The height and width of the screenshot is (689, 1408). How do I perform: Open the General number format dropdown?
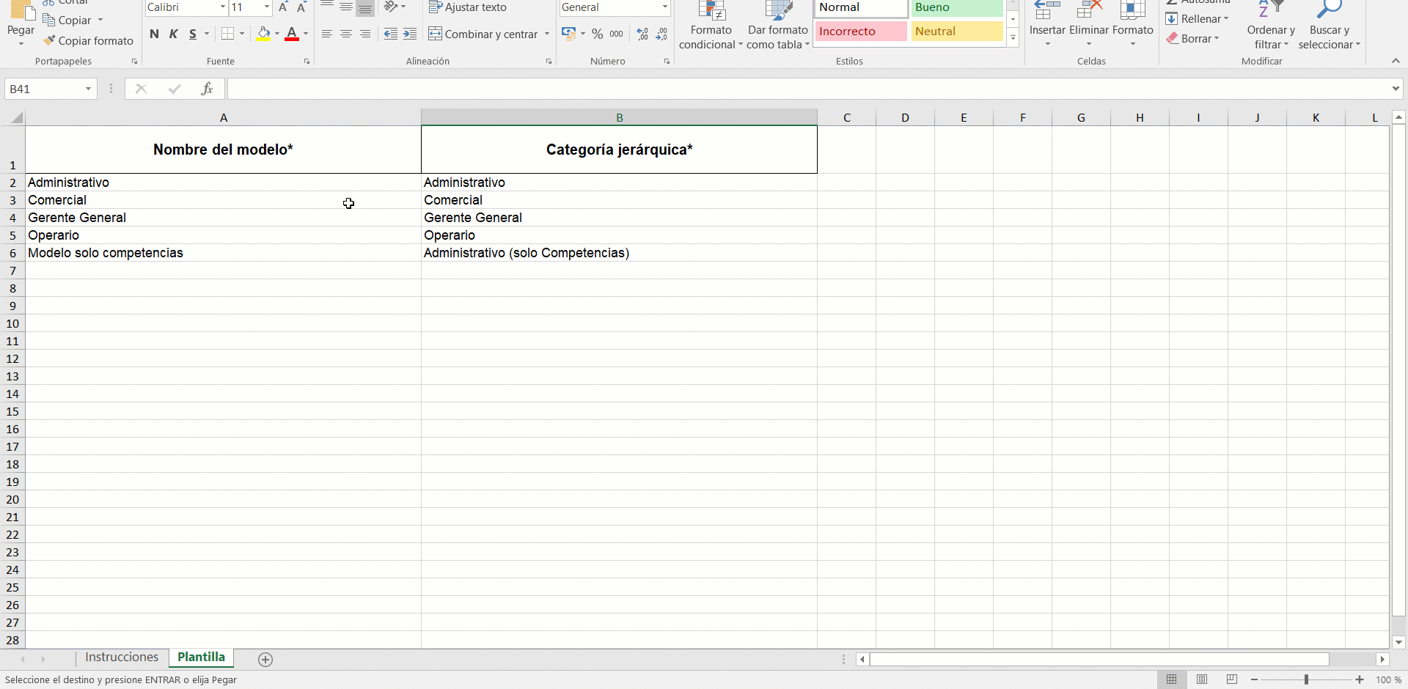tap(665, 7)
